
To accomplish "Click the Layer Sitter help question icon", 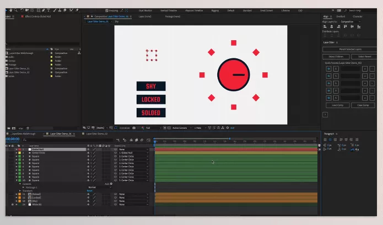I will pos(325,114).
